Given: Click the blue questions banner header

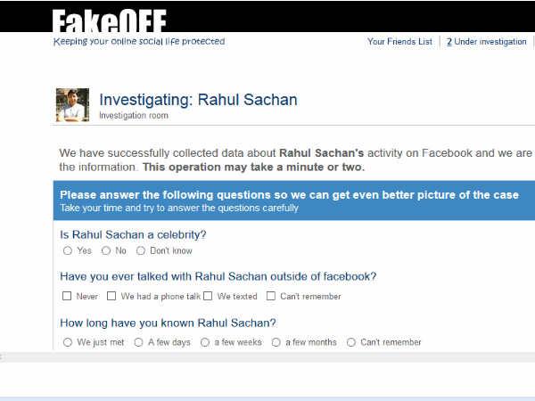Looking at the screenshot, I should (x=294, y=200).
